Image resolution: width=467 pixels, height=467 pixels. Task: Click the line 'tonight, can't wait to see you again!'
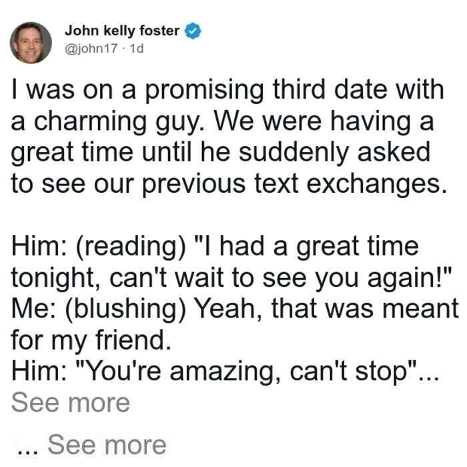point(231,278)
